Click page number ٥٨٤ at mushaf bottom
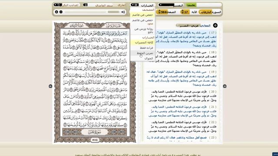 coord(95,140)
